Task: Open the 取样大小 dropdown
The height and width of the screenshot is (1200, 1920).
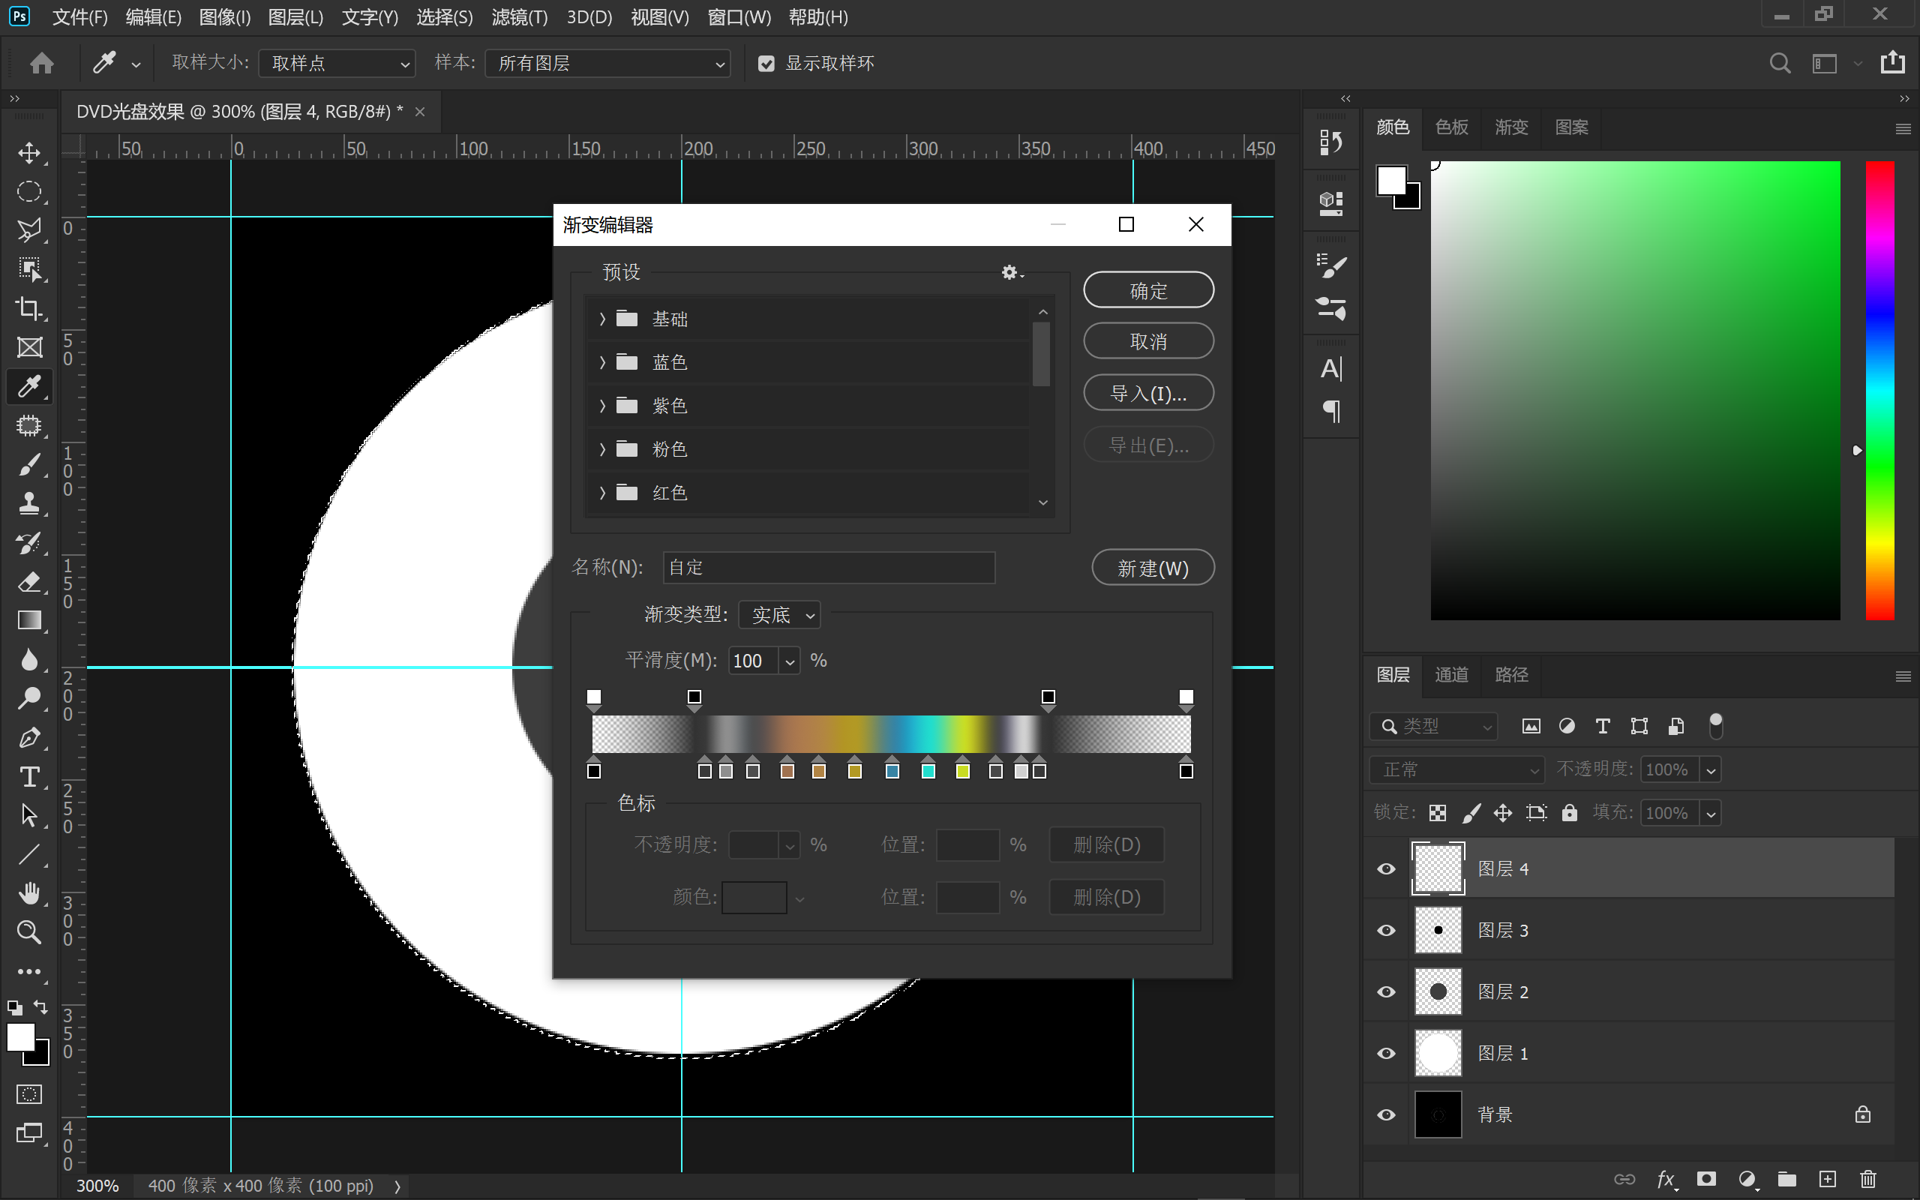Action: pos(337,64)
